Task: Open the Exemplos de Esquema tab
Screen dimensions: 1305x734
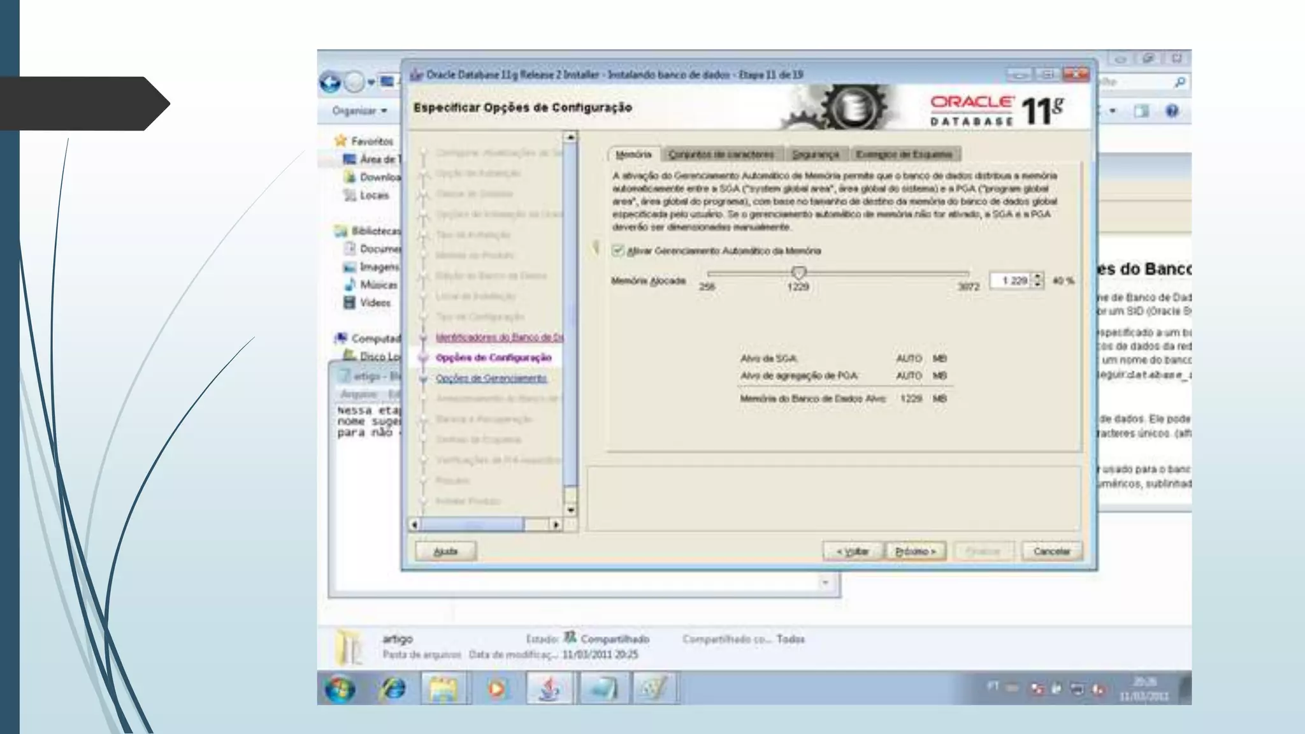Action: (x=904, y=154)
